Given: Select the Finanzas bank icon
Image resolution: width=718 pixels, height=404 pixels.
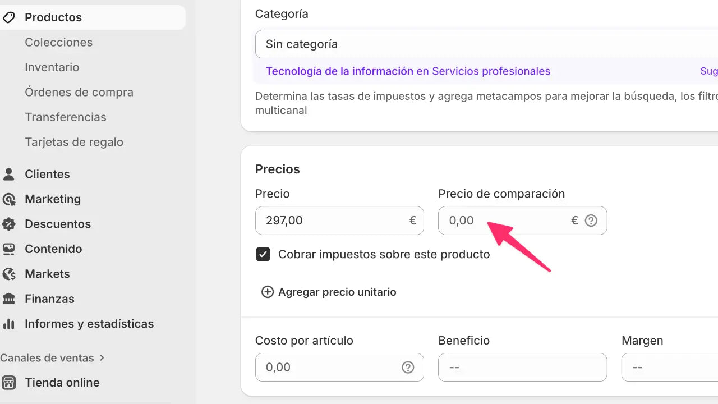Looking at the screenshot, I should click(8, 299).
